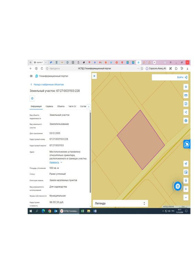Open the Windows notification center icon
This screenshot has height=274, width=194.
point(186,211)
